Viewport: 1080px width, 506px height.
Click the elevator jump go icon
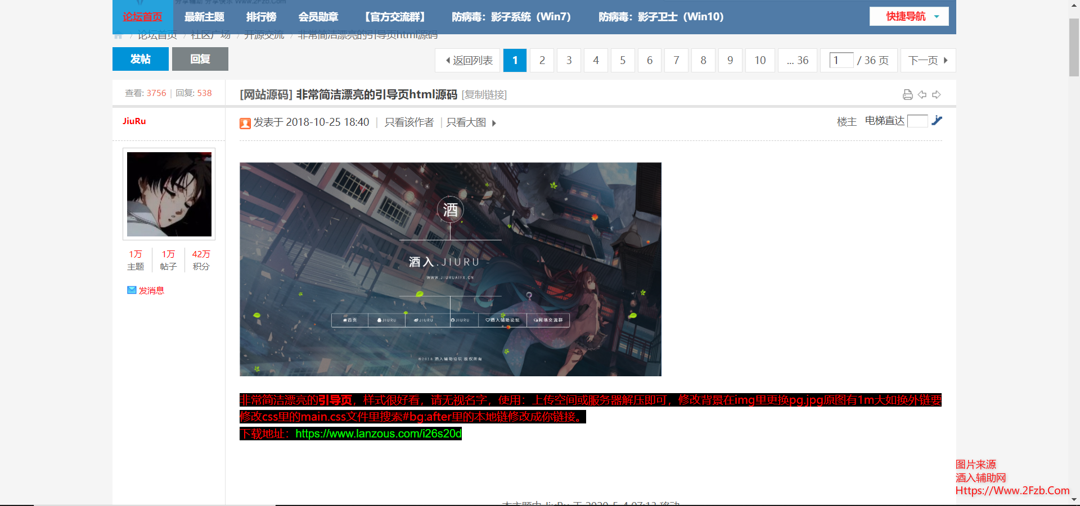pyautogui.click(x=937, y=121)
